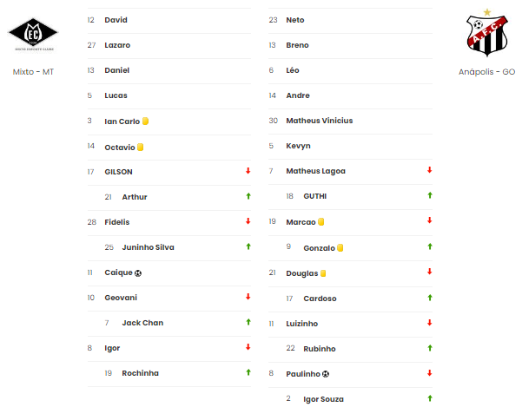The height and width of the screenshot is (407, 522).
Task: Click red arrow on Luizinho row
Action: coord(429,323)
